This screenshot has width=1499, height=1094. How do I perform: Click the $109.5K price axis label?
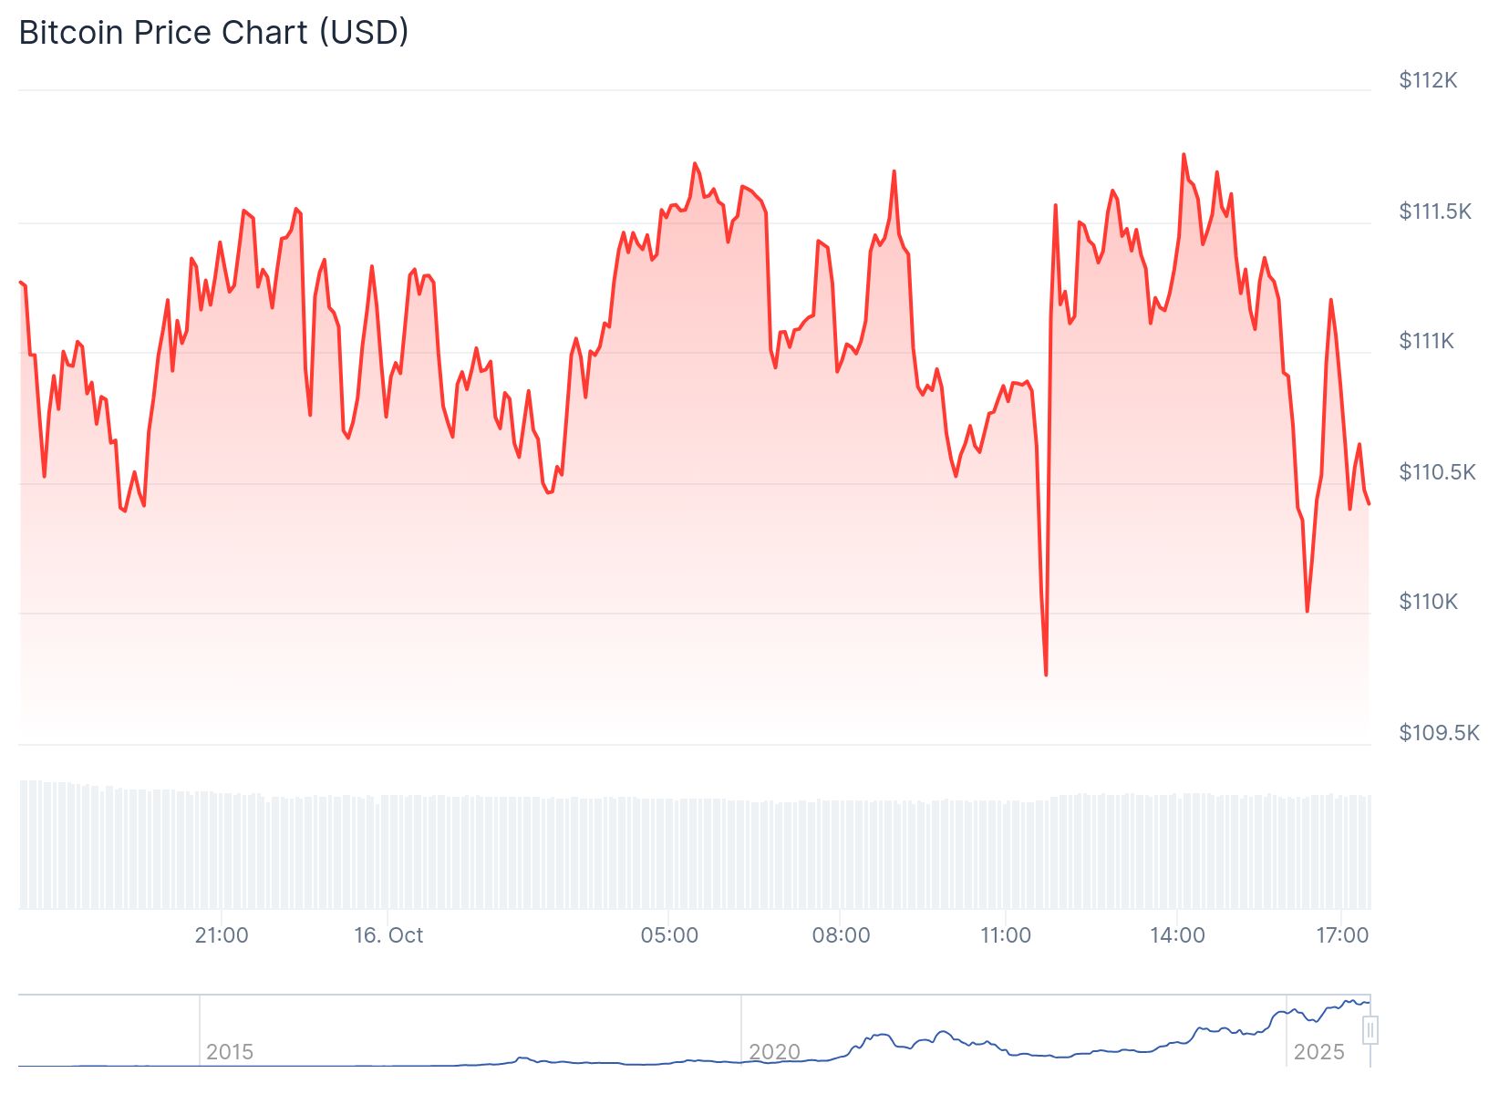coord(1439,733)
